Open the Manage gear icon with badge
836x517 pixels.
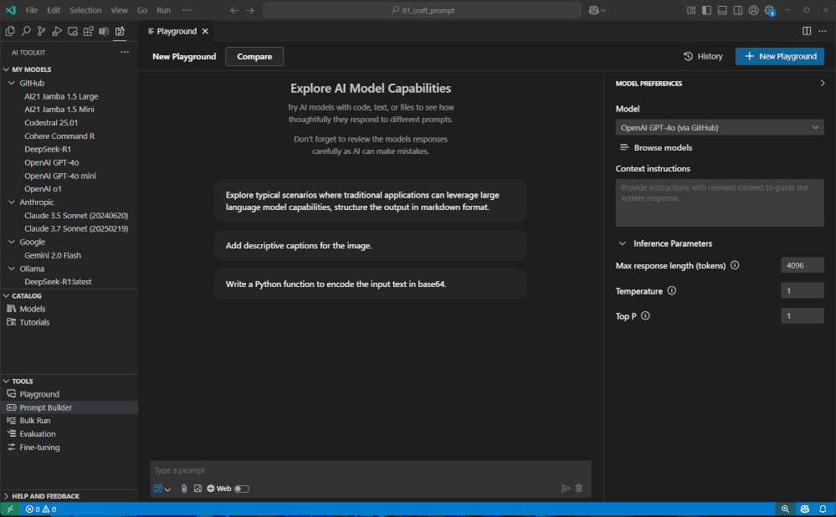pos(769,10)
